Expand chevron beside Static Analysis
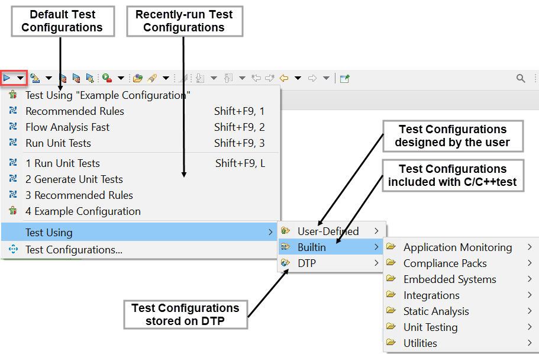Screen dimensions: 539x354 tap(530, 311)
